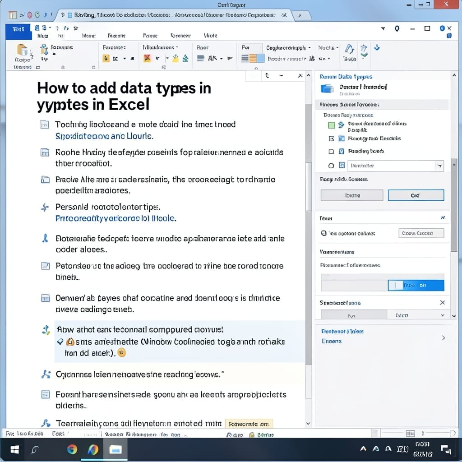Expand the chevron beside Enoens link
This screenshot has height=462, width=462.
[444, 337]
